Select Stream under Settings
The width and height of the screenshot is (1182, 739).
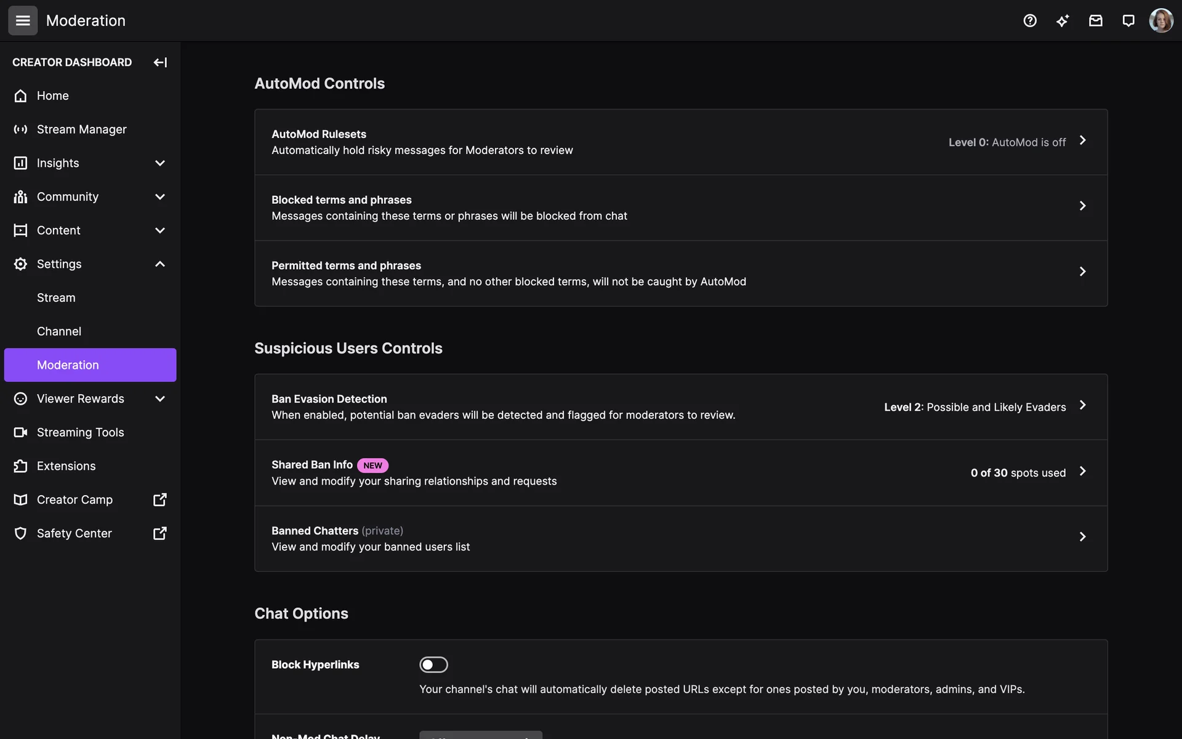tap(56, 297)
